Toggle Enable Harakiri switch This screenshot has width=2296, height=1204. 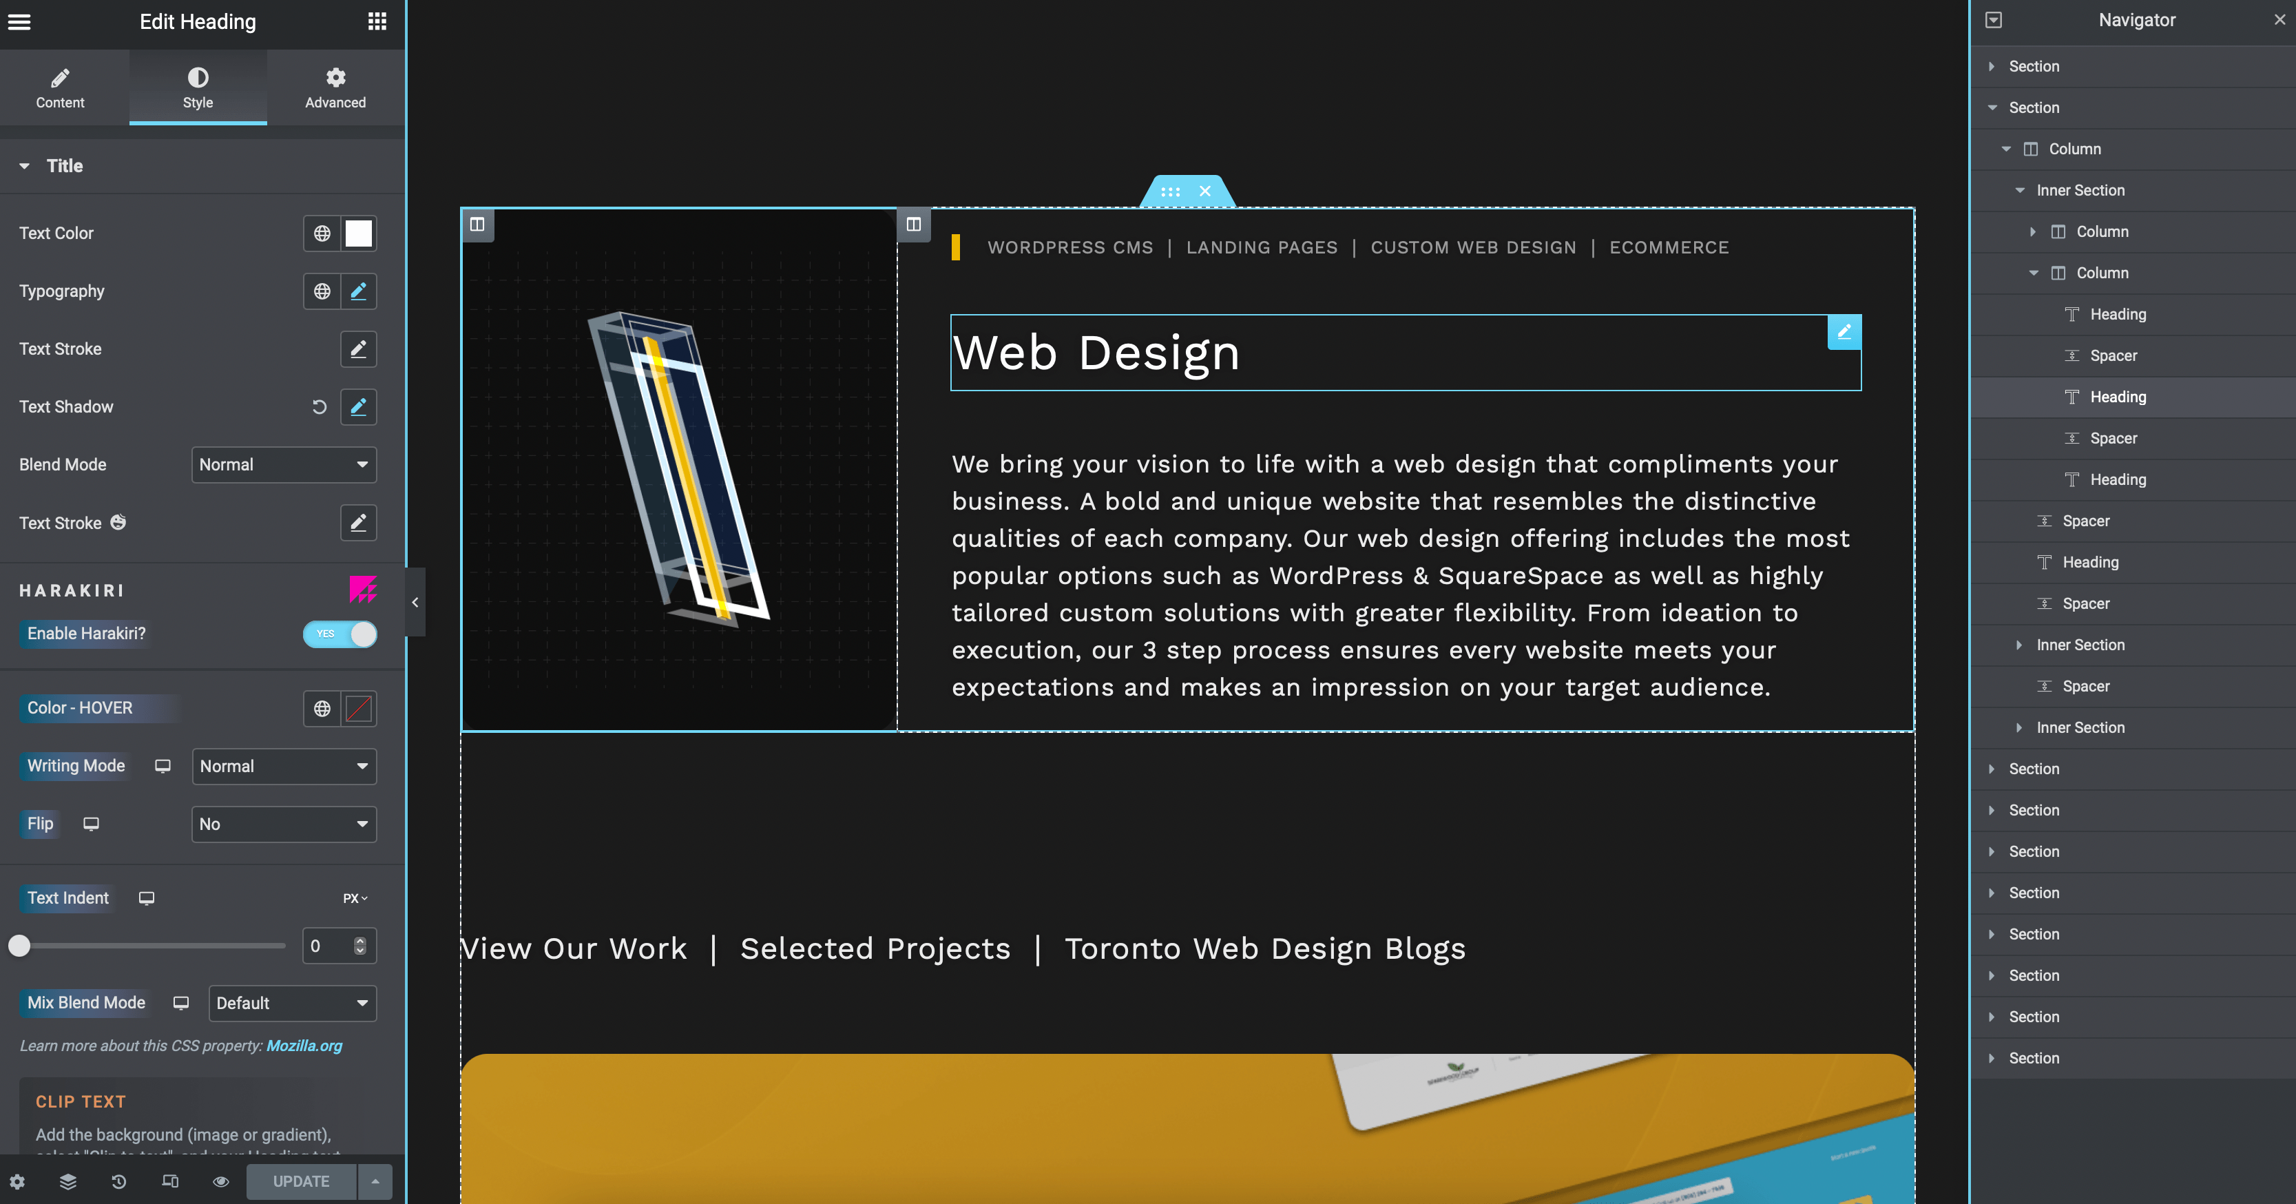[x=340, y=634]
